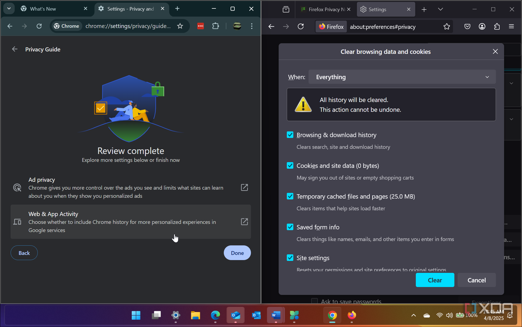Open Word from the taskbar

pyautogui.click(x=275, y=315)
